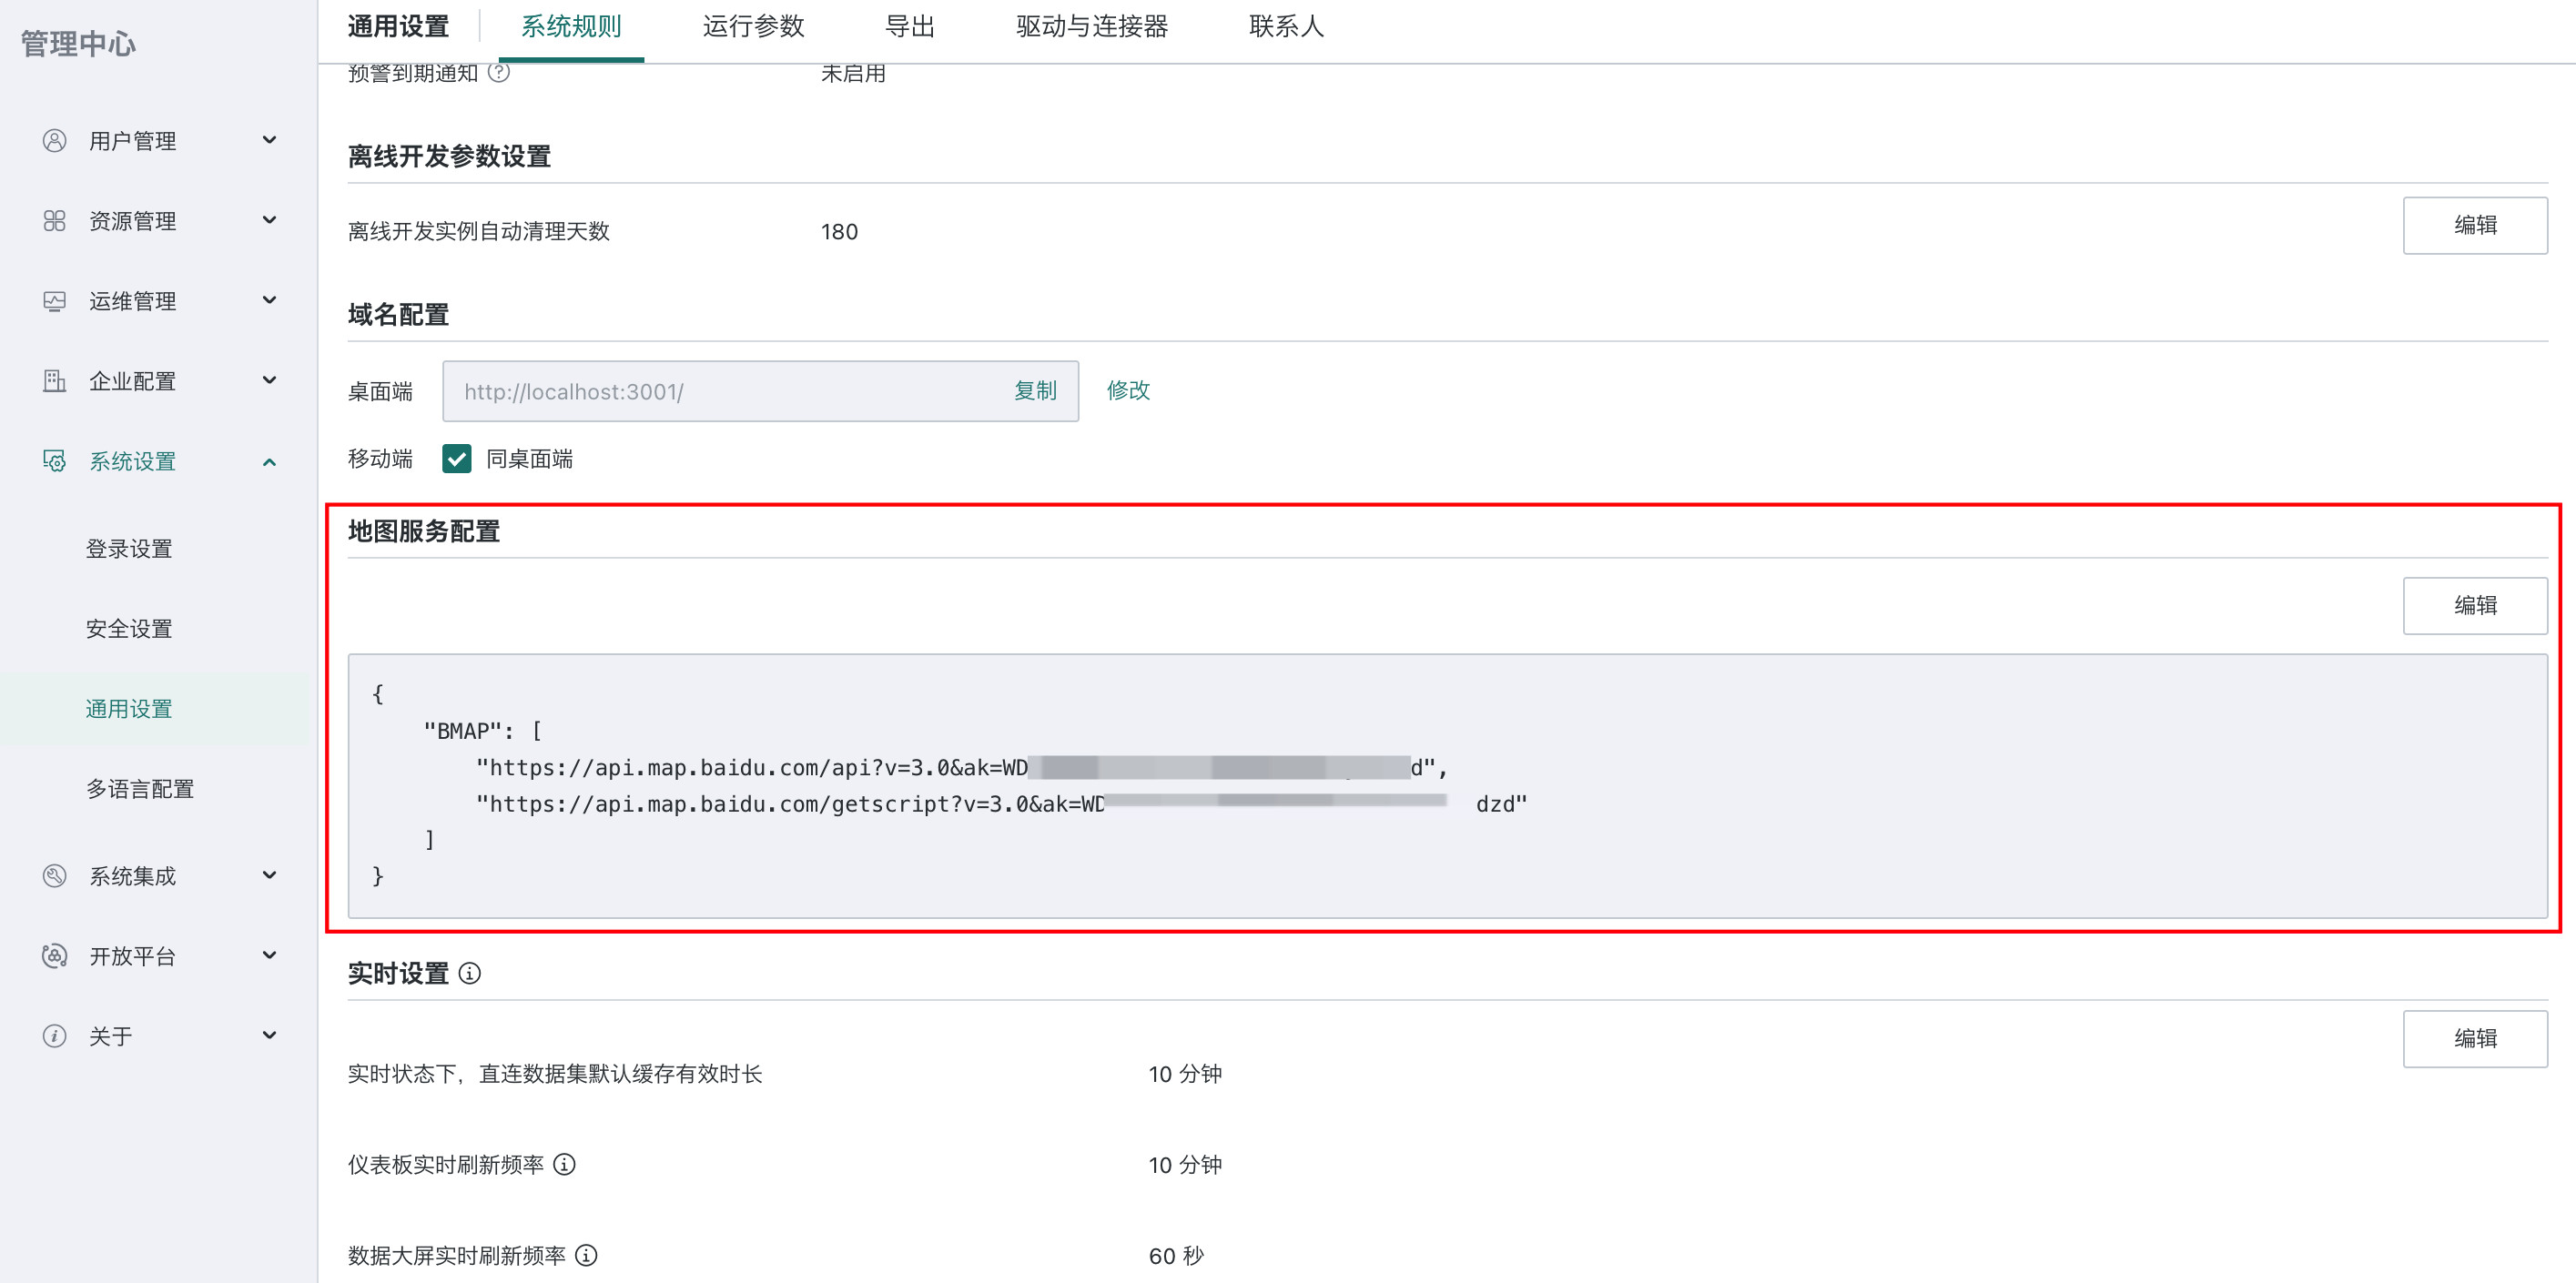Image resolution: width=2576 pixels, height=1283 pixels.
Task: Click the 10 分钟 value for 仪表板实时刷新频率
Action: (x=1185, y=1165)
